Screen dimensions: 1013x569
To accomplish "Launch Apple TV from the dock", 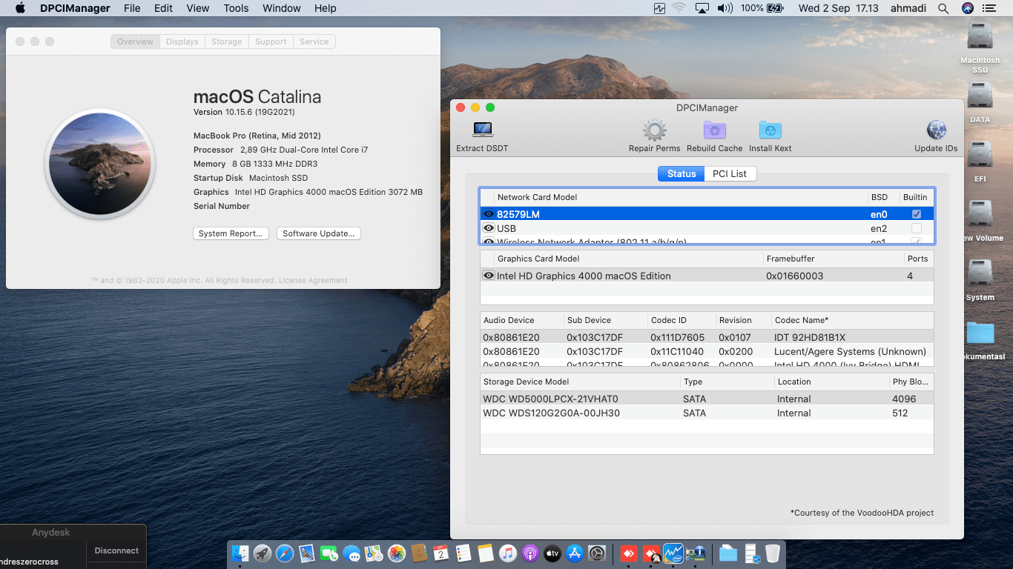I will pyautogui.click(x=552, y=553).
